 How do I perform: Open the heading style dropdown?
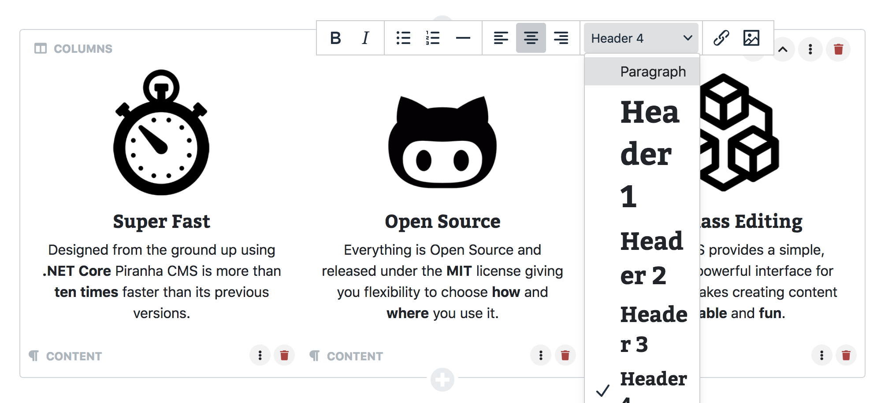pos(640,38)
